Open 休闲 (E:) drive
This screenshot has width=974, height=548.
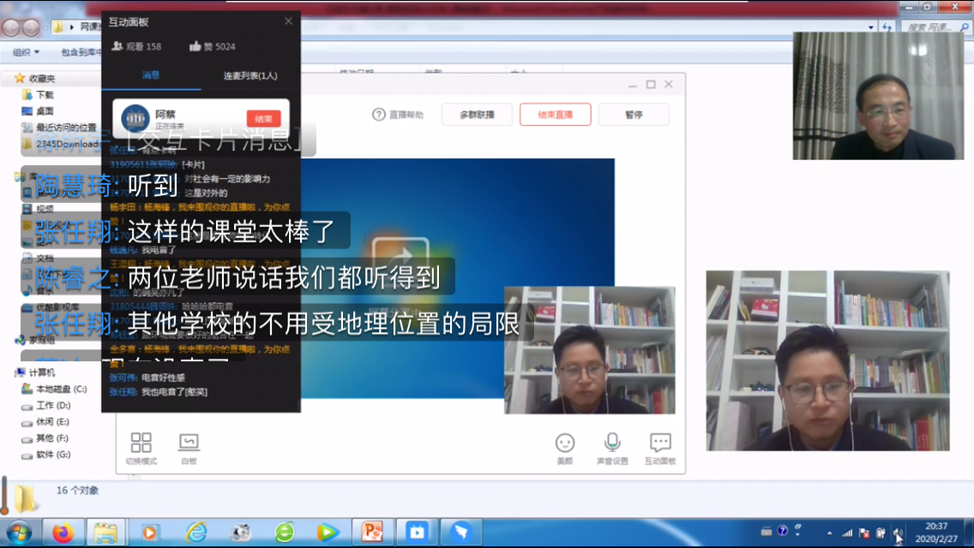pos(45,421)
